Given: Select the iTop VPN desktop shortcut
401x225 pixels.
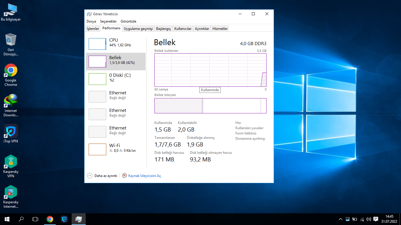Looking at the screenshot, I should 11,134.
